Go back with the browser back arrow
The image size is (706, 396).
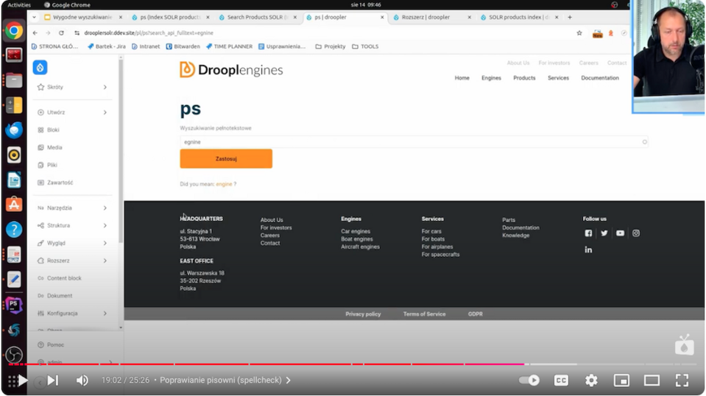pyautogui.click(x=35, y=33)
